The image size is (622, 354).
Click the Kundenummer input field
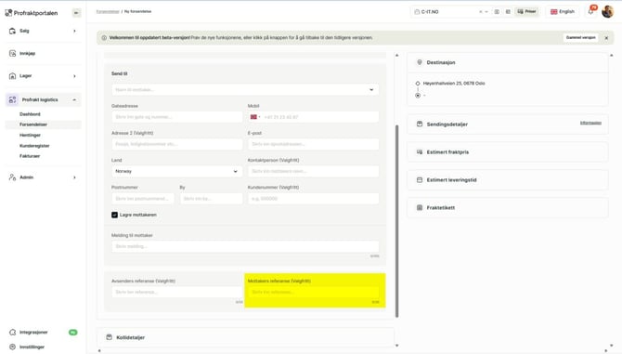[x=313, y=199]
